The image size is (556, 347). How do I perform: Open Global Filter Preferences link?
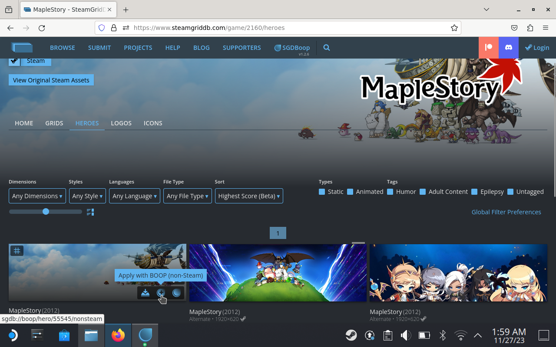506,212
